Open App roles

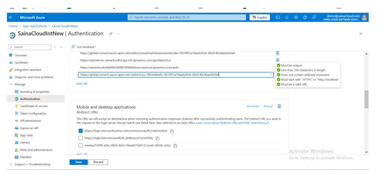(x=26, y=135)
